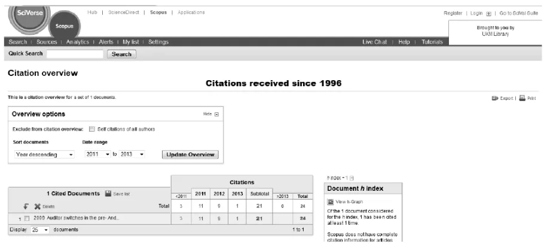Click the Save list floppy icon
The height and width of the screenshot is (244, 544).
[x=108, y=194]
